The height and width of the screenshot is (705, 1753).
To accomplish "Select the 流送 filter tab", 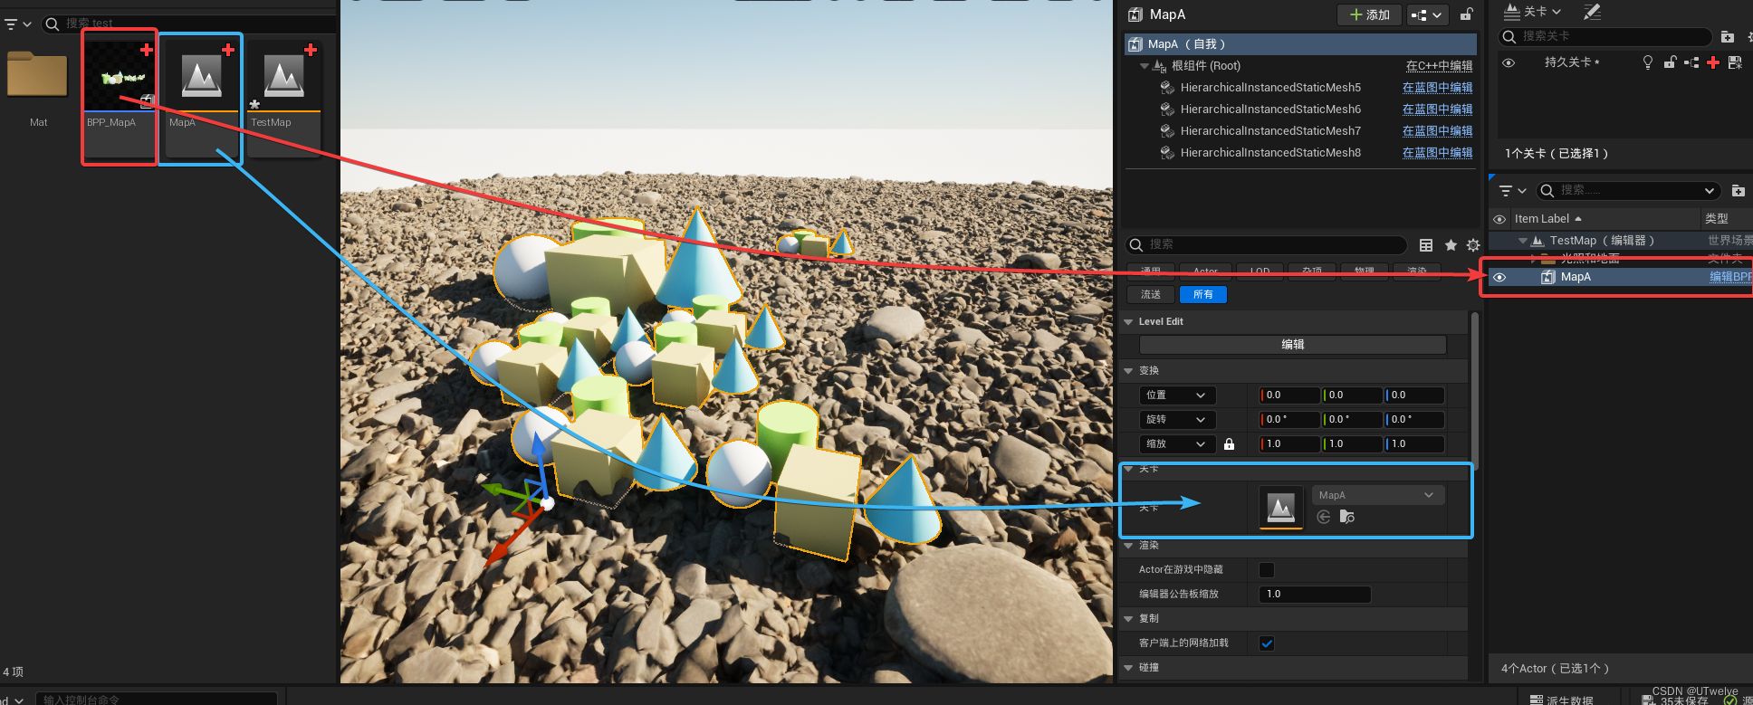I will tap(1151, 294).
